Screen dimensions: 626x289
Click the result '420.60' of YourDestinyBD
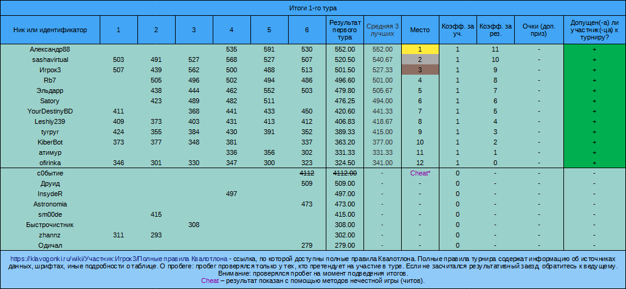point(344,111)
